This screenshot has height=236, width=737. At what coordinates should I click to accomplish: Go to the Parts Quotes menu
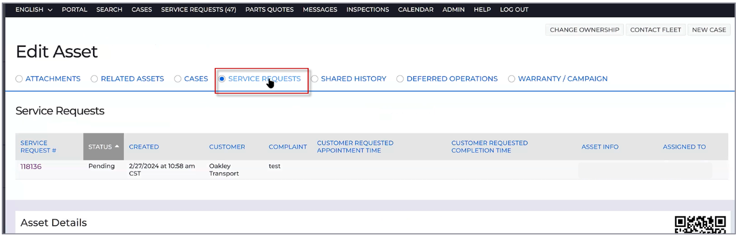[269, 10]
